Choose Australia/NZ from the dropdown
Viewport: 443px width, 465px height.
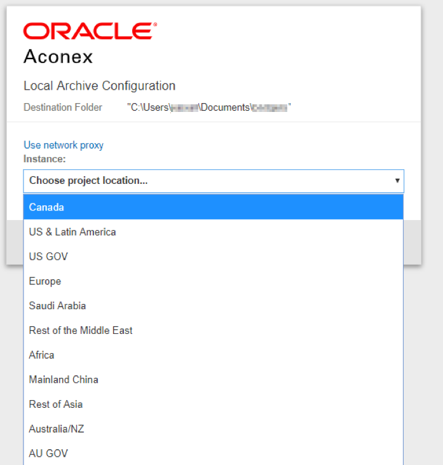(214, 429)
